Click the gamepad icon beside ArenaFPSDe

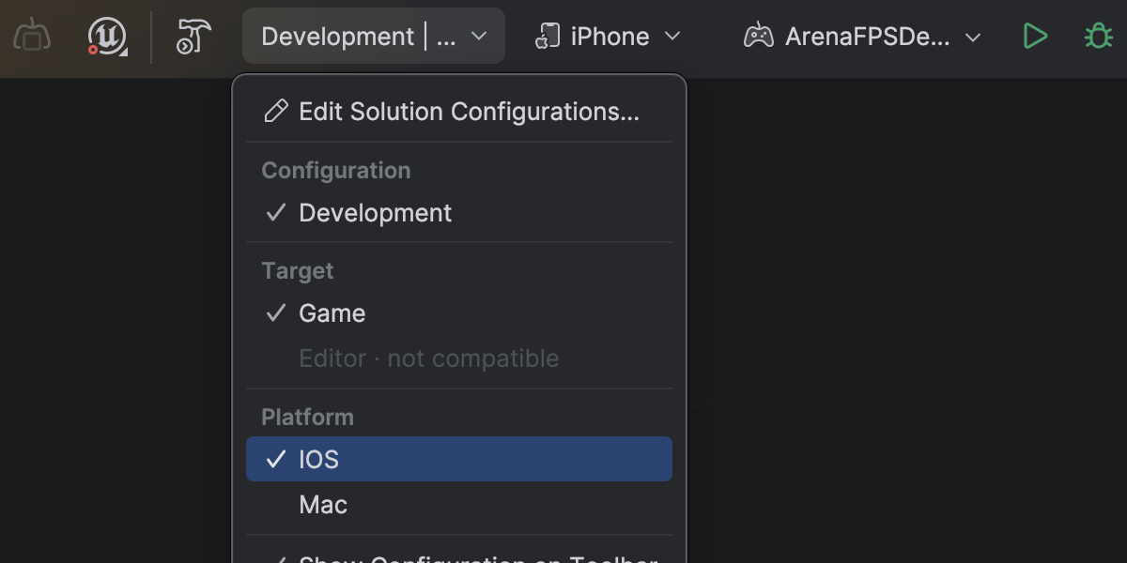[758, 37]
